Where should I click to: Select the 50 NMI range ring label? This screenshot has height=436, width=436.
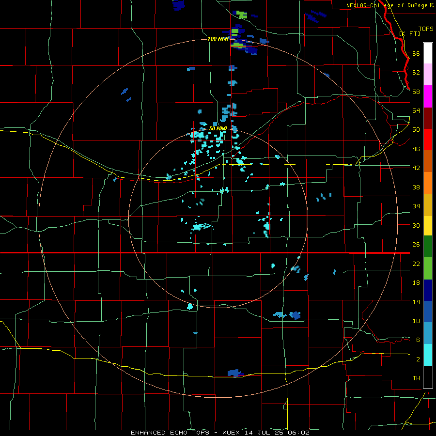tap(218, 128)
